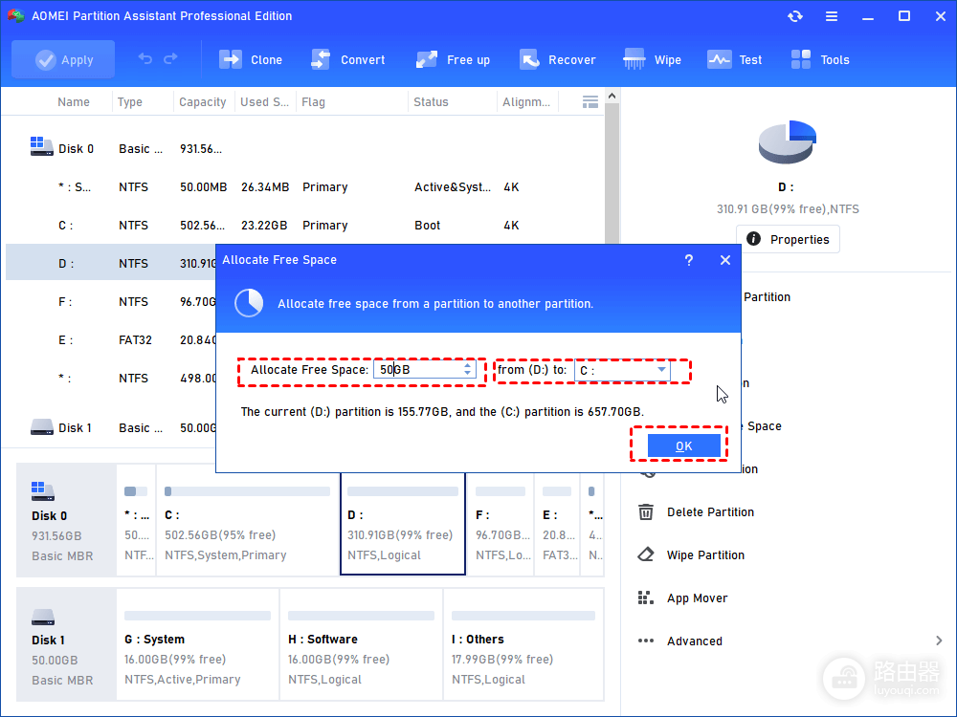
Task: Select the Disk 1 row in list
Action: point(111,428)
